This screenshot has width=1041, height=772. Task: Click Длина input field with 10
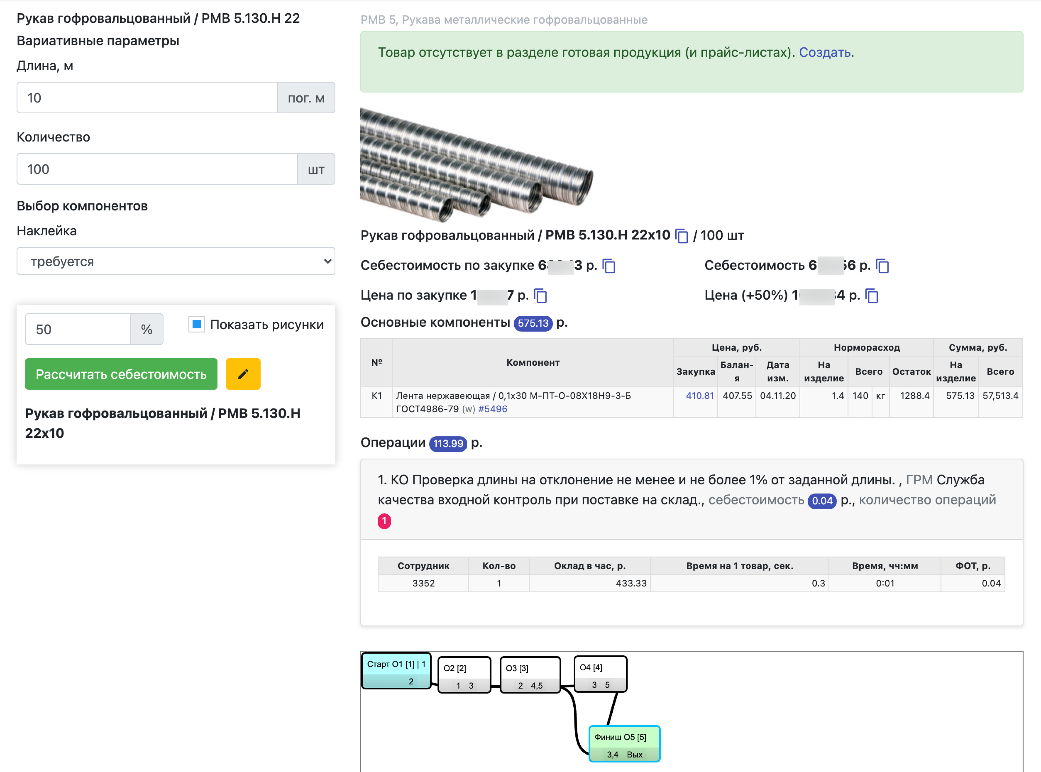147,98
